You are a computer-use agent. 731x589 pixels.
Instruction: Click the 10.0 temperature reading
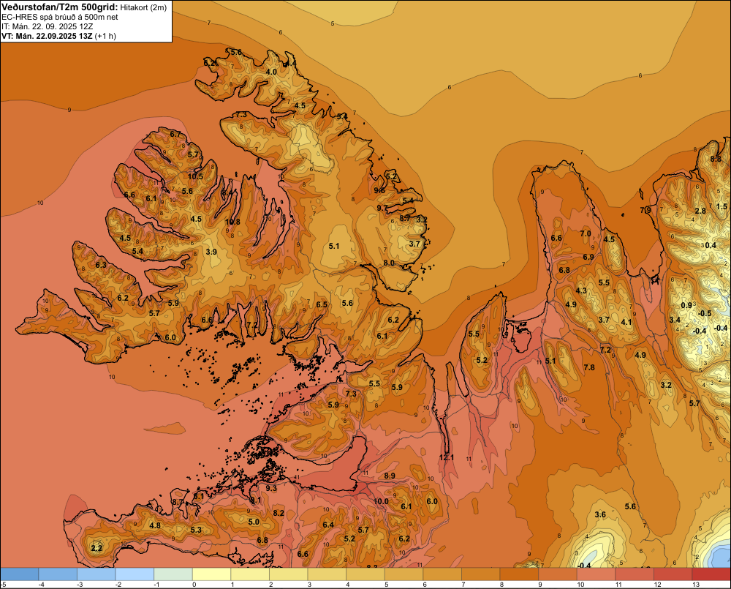[381, 501]
